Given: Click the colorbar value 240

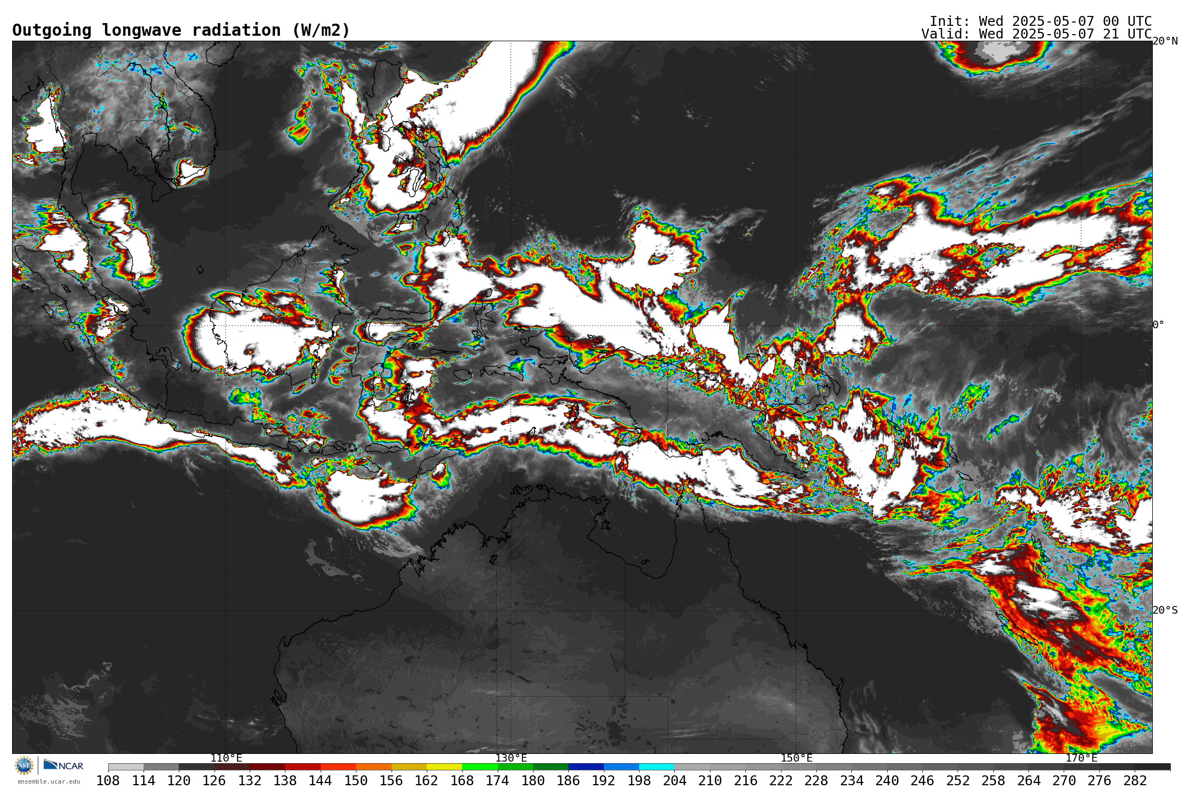Looking at the screenshot, I should pyautogui.click(x=887, y=781).
